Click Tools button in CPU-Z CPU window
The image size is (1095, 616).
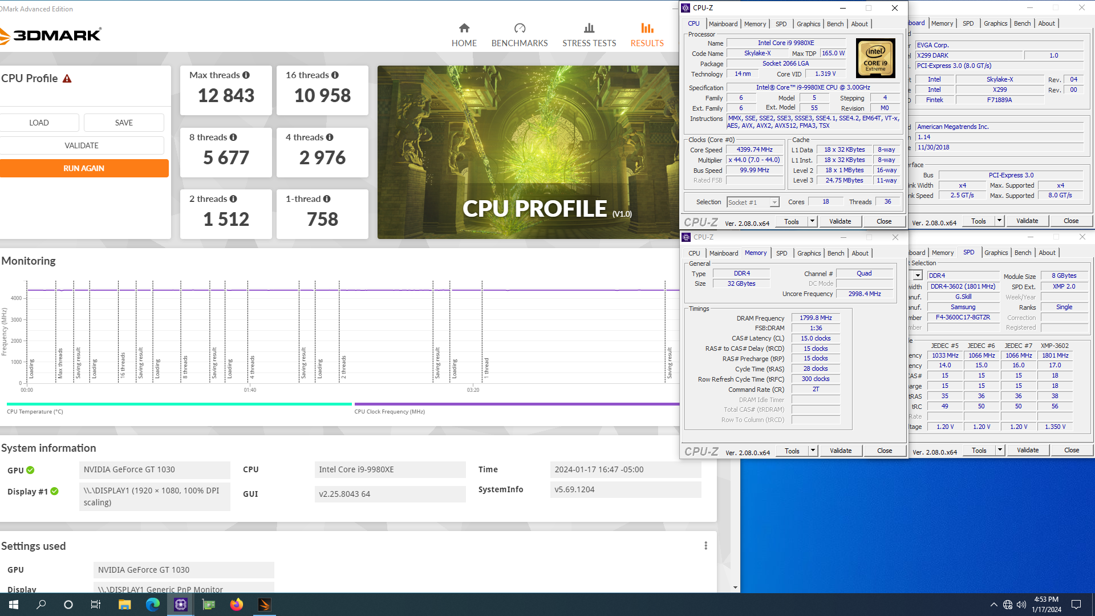792,221
